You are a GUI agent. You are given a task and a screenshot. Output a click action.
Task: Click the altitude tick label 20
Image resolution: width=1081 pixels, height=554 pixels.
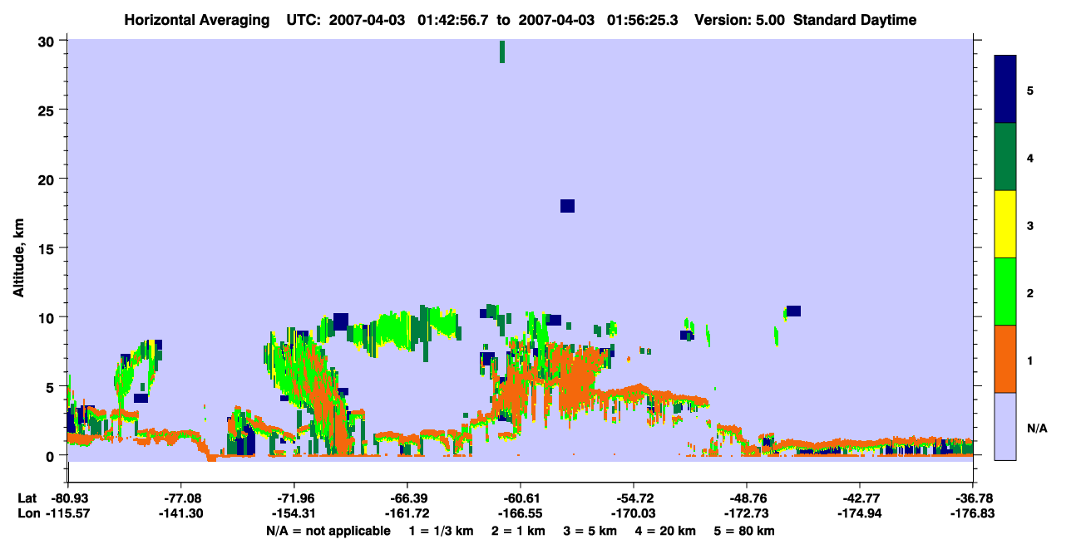coord(48,179)
